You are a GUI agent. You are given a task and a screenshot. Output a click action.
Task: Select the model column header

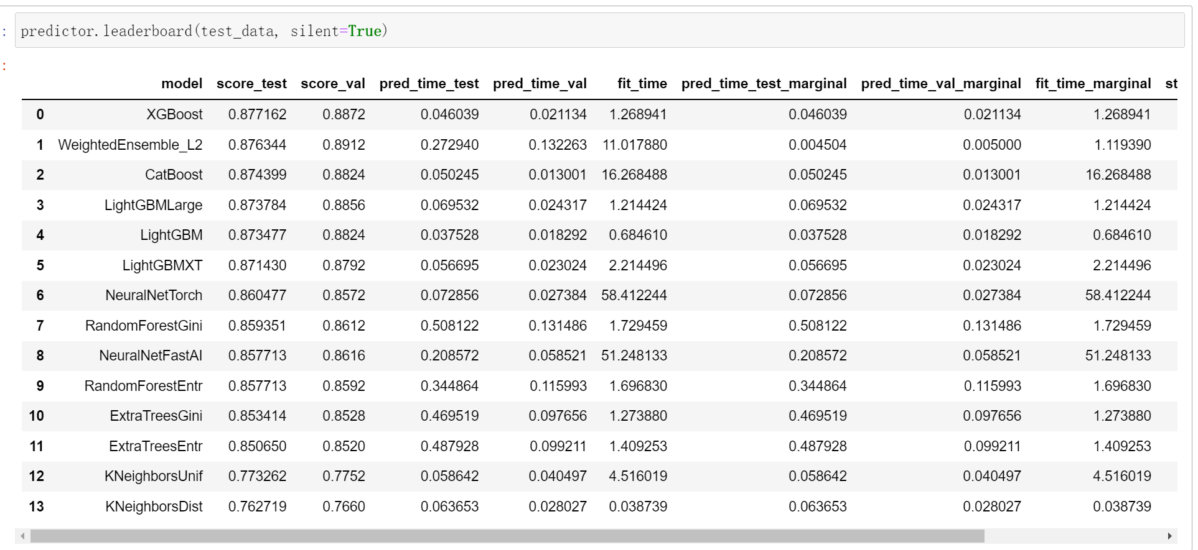pos(182,84)
